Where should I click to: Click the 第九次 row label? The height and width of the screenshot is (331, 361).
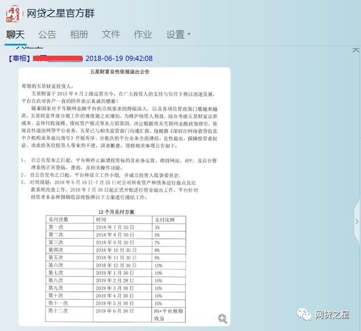(56, 288)
